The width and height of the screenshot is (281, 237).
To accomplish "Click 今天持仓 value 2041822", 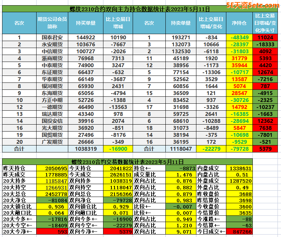I will (x=118, y=168).
